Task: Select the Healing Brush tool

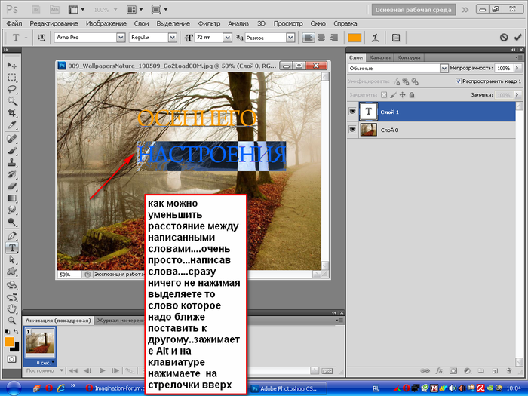Action: pos(12,138)
